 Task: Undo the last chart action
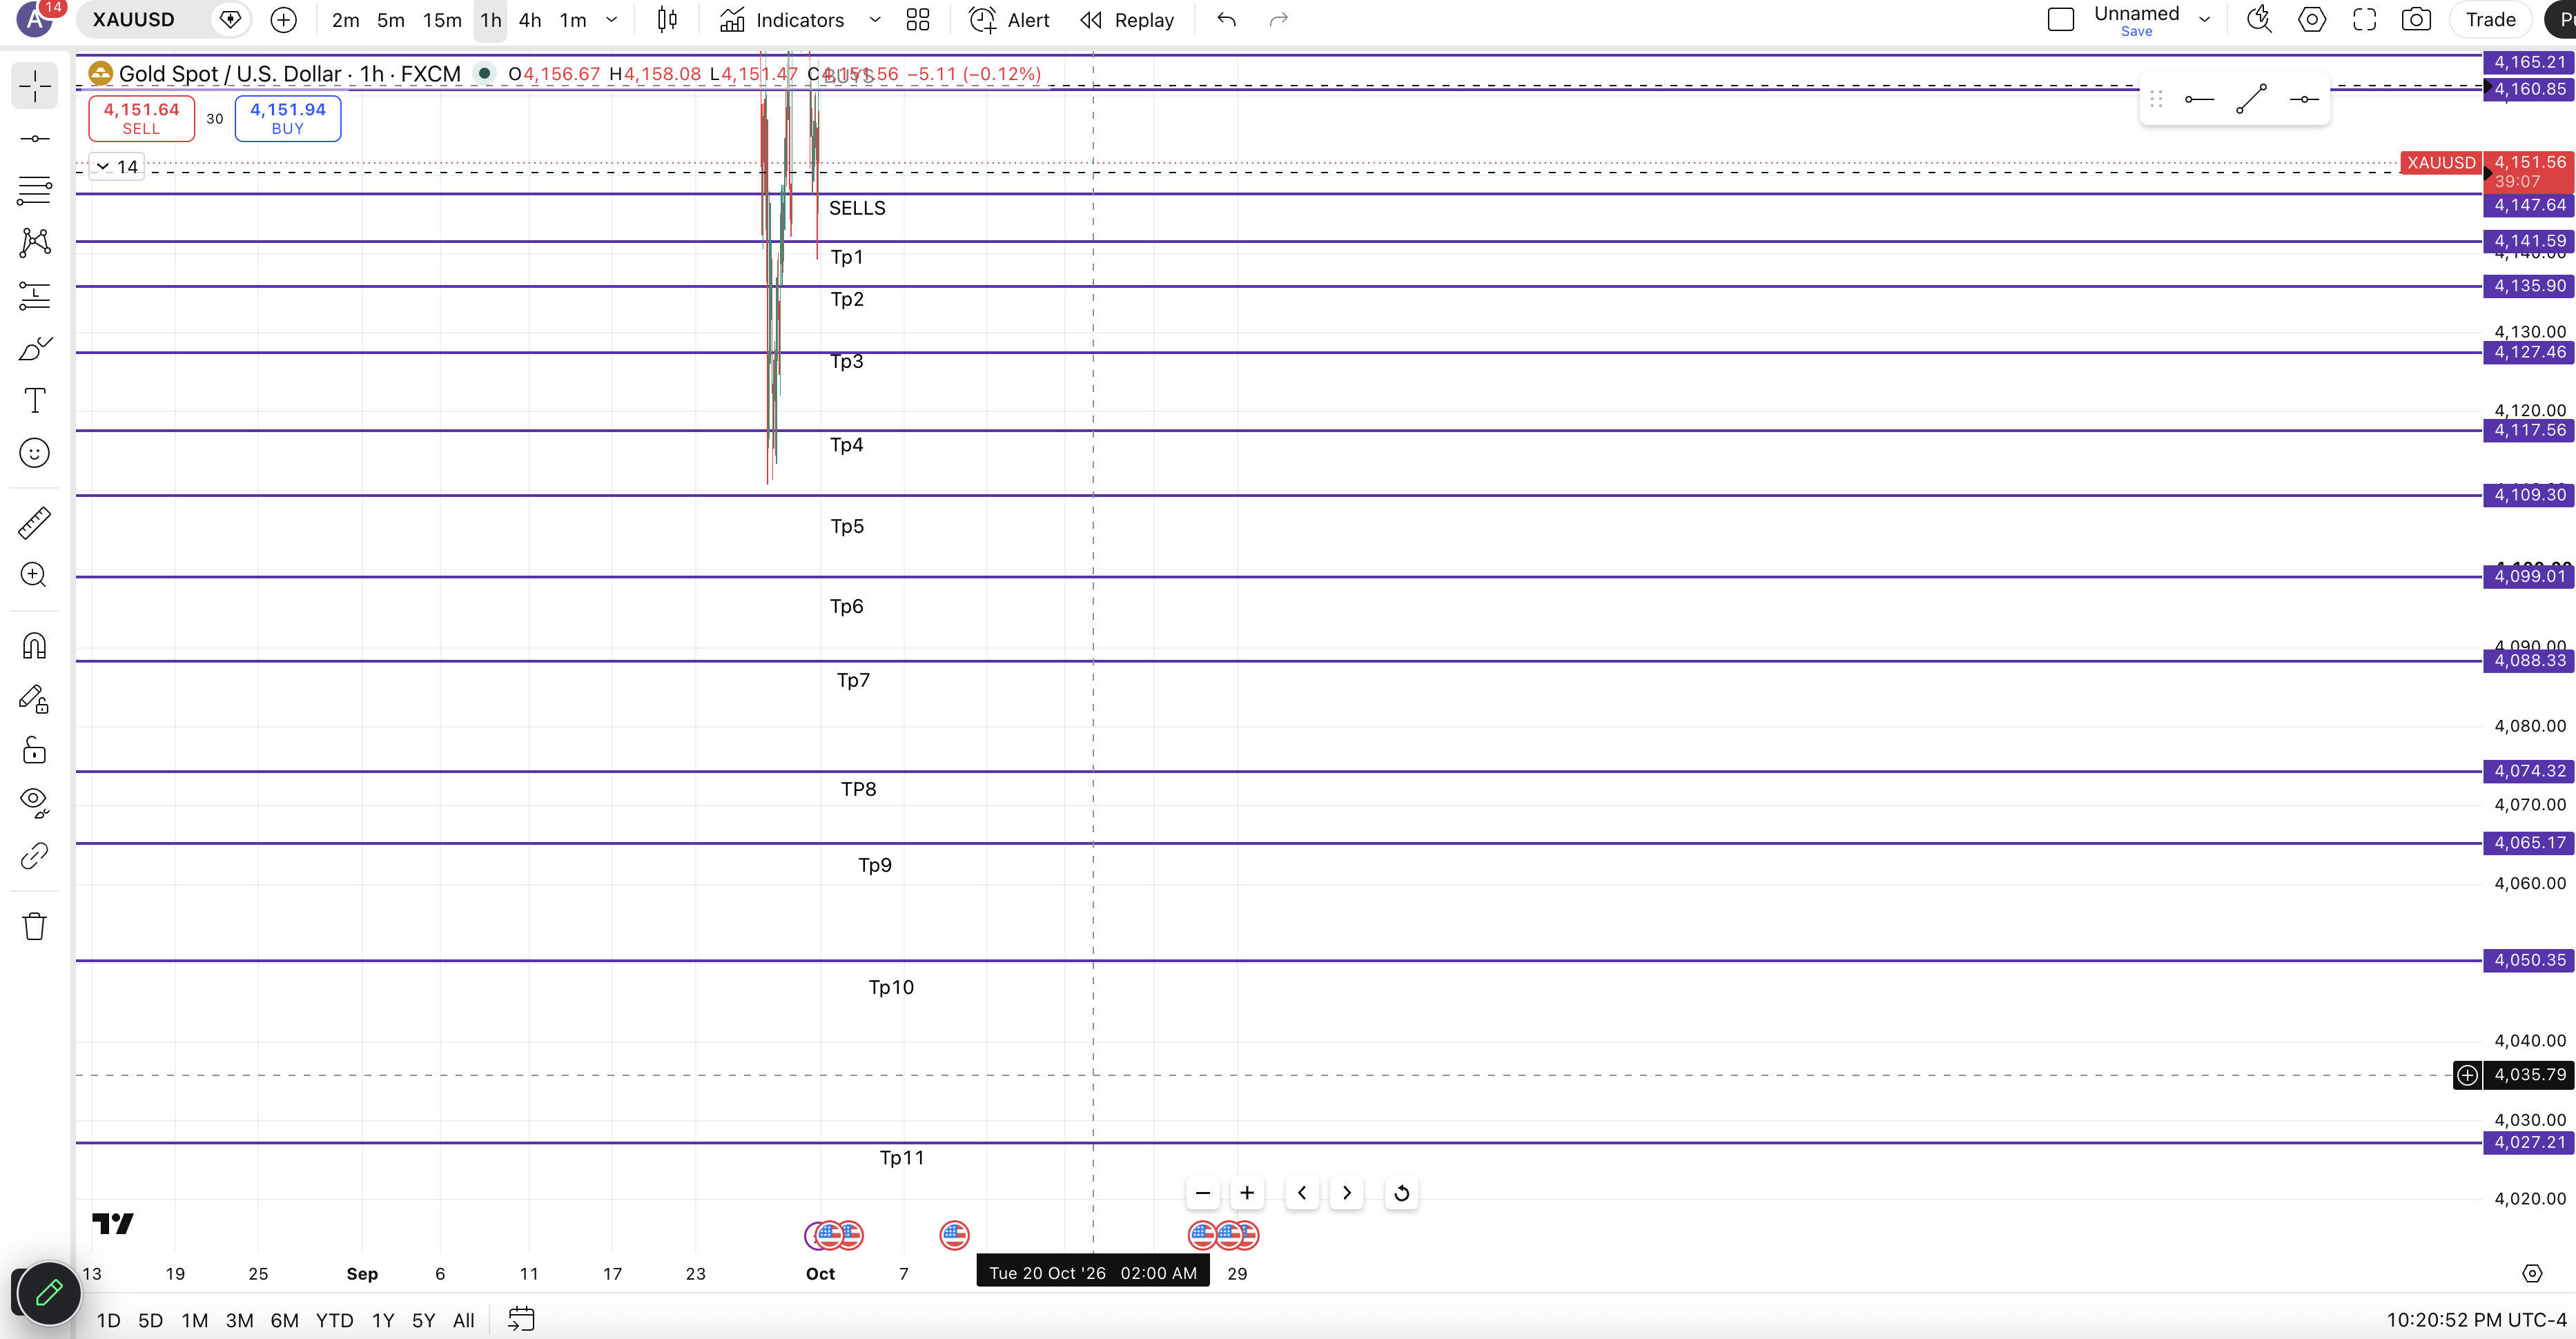(x=1226, y=20)
